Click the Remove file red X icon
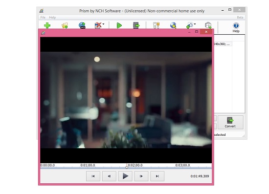The height and width of the screenshot is (194, 269). (x=98, y=25)
